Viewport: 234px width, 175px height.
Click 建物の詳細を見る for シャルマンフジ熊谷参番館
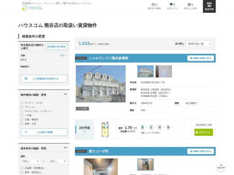click(200, 58)
